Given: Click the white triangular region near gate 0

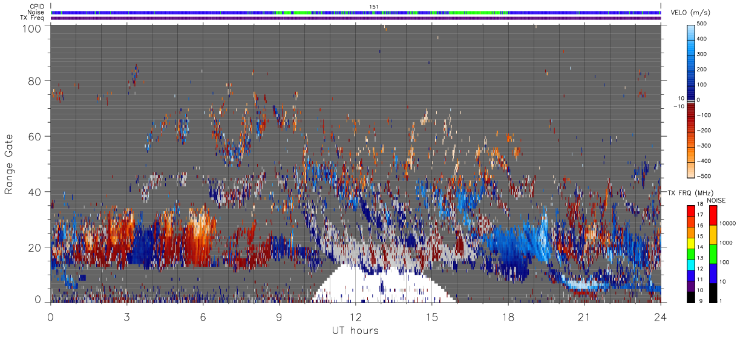Looking at the screenshot, I should coord(382,286).
